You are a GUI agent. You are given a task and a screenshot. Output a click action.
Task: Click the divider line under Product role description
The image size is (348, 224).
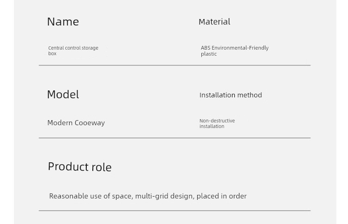(174, 211)
